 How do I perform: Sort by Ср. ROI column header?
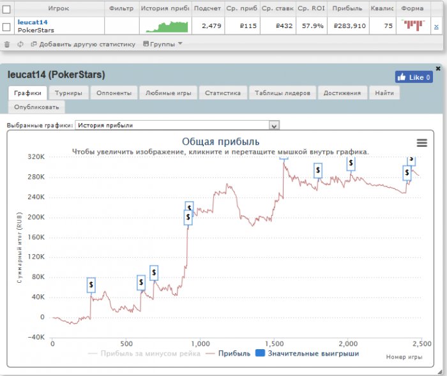click(x=312, y=8)
